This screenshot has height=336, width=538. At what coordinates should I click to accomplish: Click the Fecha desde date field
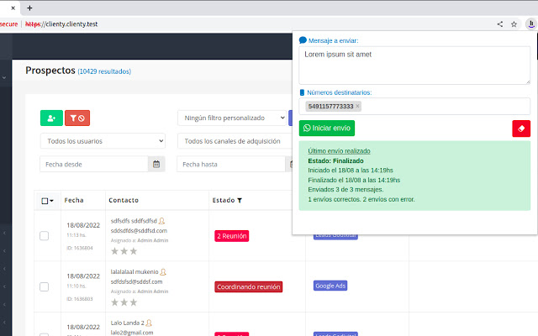(x=94, y=165)
